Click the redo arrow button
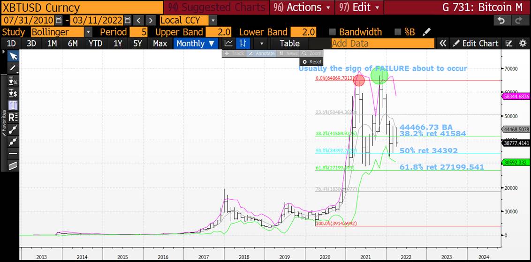The height and width of the screenshot is (262, 531). 518,21
